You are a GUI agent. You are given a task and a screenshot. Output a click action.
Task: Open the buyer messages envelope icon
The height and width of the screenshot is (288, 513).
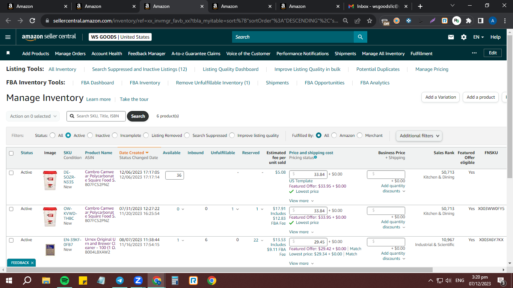(x=451, y=37)
